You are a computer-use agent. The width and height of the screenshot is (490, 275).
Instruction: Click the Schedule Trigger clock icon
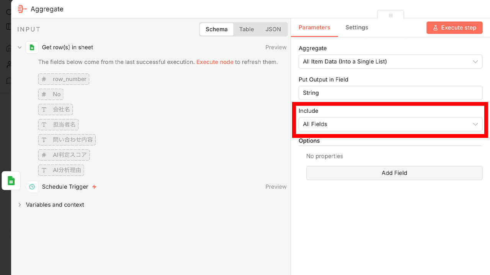(32, 187)
